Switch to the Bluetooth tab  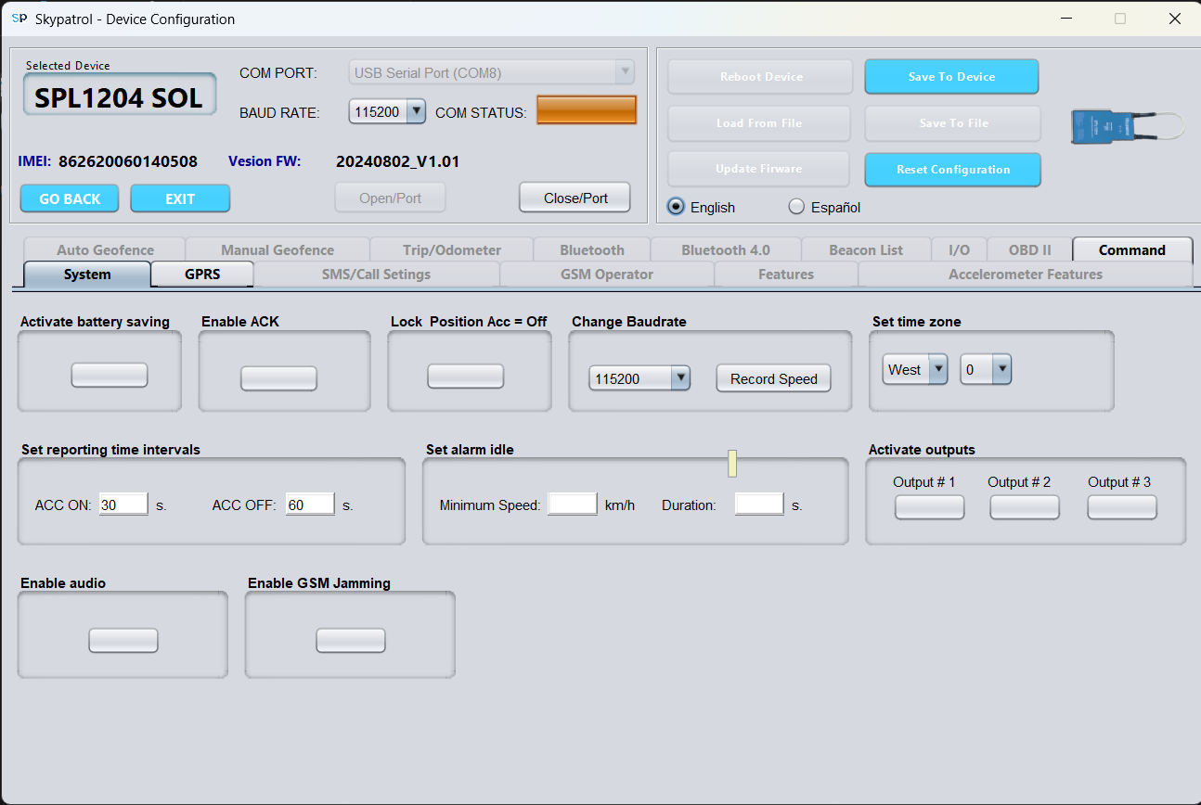pyautogui.click(x=592, y=249)
